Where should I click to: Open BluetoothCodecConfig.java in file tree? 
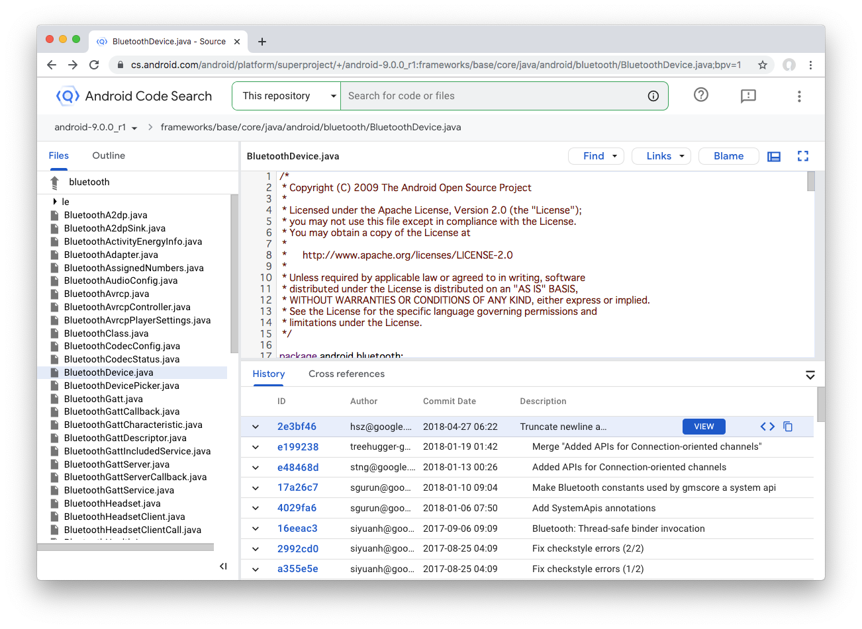pyautogui.click(x=122, y=346)
